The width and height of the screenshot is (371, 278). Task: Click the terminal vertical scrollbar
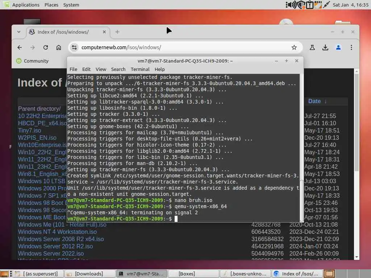301,201
